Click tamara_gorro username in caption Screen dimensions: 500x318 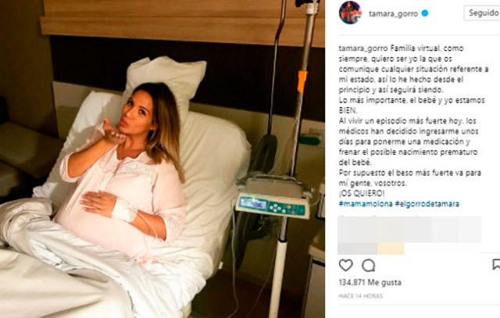363,48
